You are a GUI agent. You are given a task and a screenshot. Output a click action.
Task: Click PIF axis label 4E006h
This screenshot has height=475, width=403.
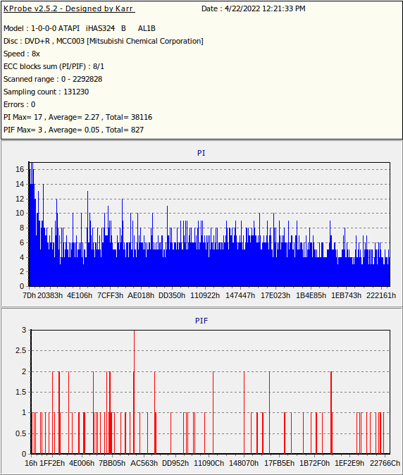(x=82, y=463)
